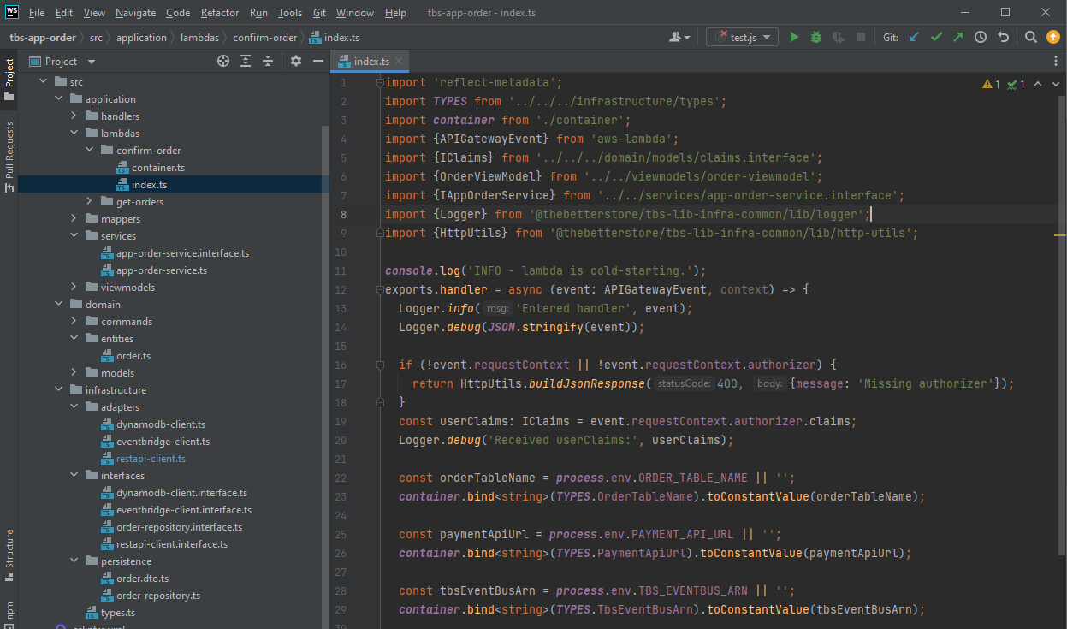Click the typo check indicator

pyautogui.click(x=1017, y=84)
